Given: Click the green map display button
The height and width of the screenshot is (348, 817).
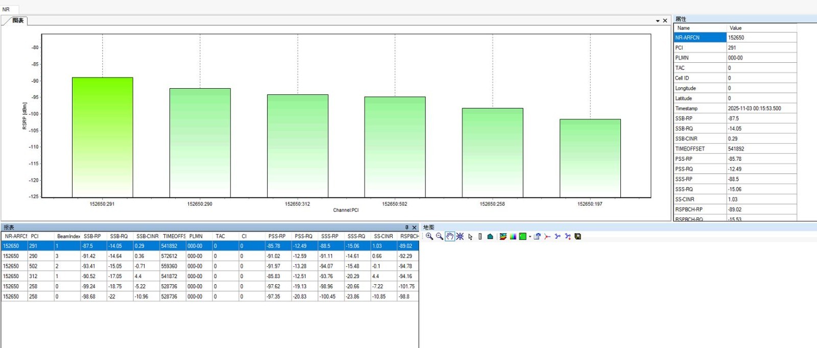Looking at the screenshot, I should (522, 236).
